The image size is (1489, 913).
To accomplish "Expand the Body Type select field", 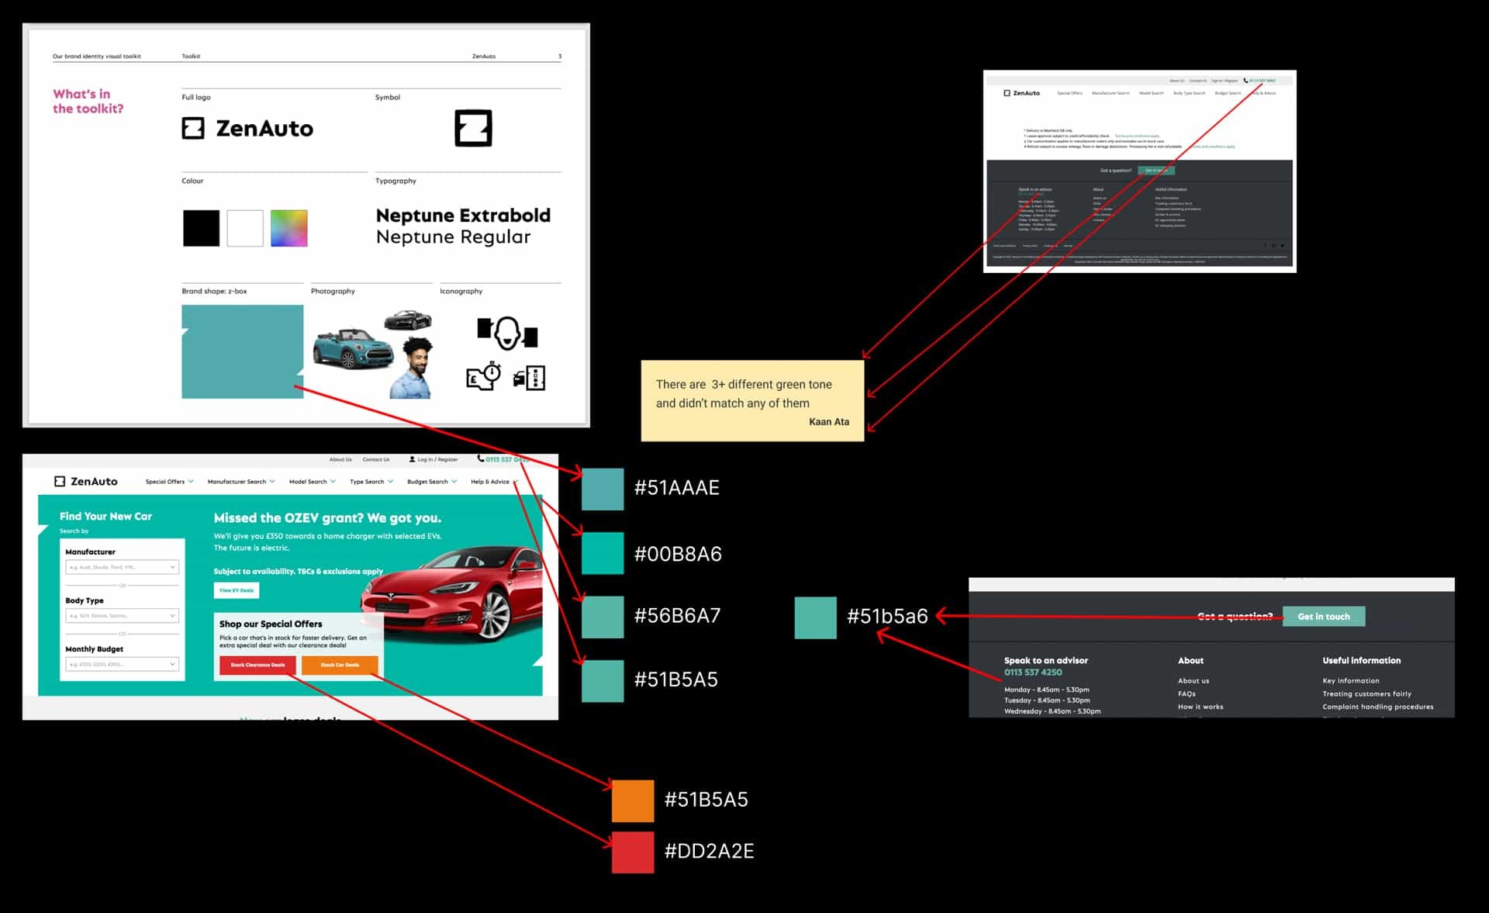I will pyautogui.click(x=123, y=615).
